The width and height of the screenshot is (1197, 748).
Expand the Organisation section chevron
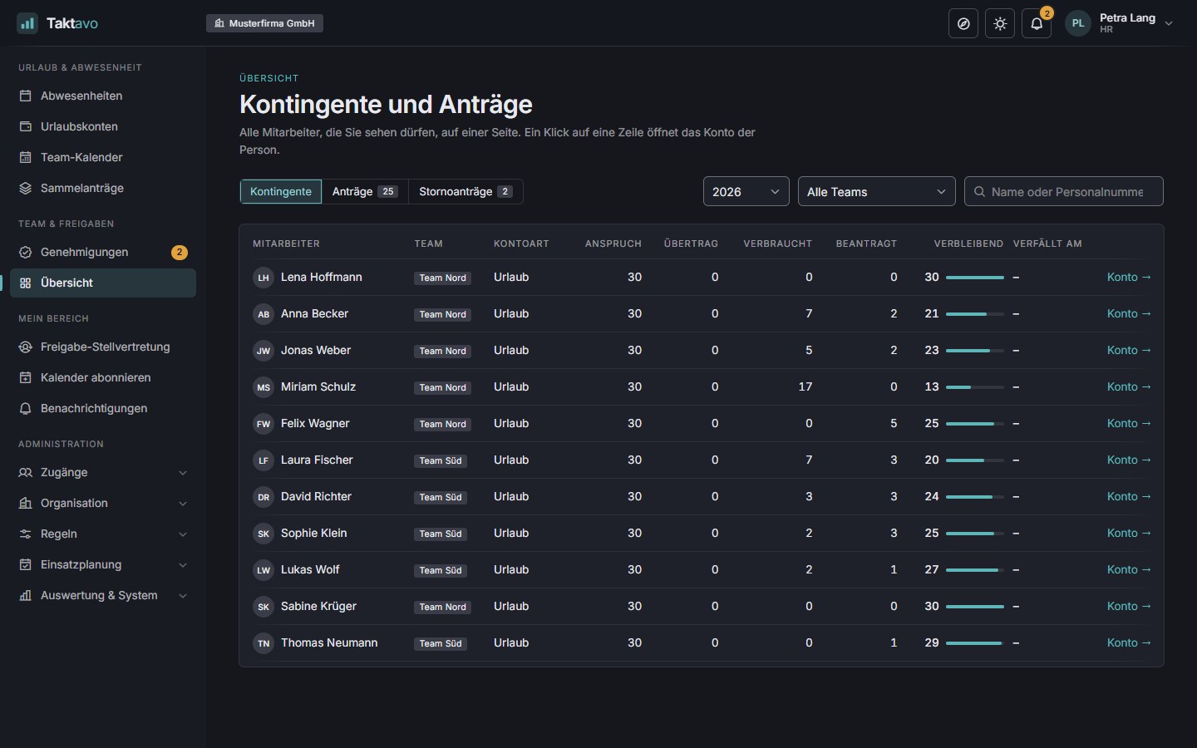(183, 504)
